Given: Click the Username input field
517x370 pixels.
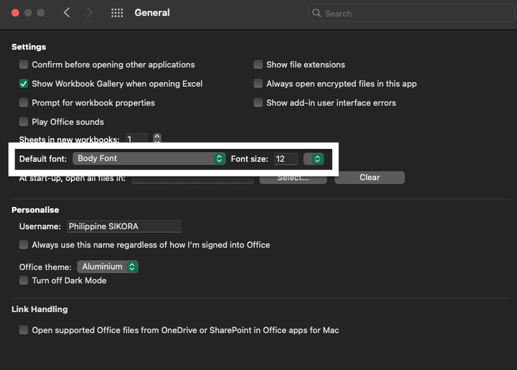Looking at the screenshot, I should [x=124, y=226].
